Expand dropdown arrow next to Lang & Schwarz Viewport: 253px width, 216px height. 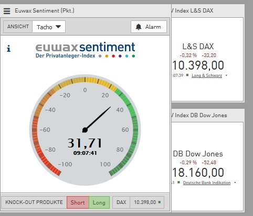(226, 75)
